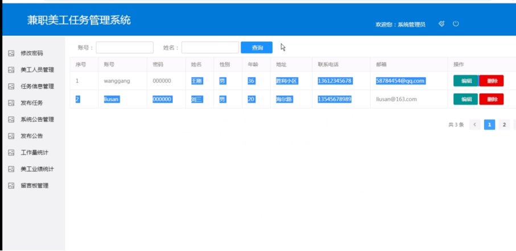This screenshot has width=516, height=251.
Task: Click the email 58784454@qq.com
Action: click(x=401, y=81)
